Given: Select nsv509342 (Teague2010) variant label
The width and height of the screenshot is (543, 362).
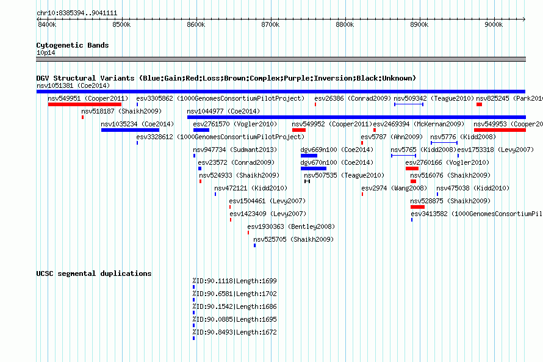Looking at the screenshot, I should tap(434, 98).
